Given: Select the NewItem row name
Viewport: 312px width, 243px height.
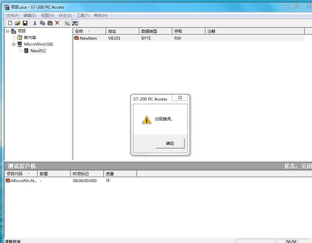Looking at the screenshot, I should pos(88,38).
